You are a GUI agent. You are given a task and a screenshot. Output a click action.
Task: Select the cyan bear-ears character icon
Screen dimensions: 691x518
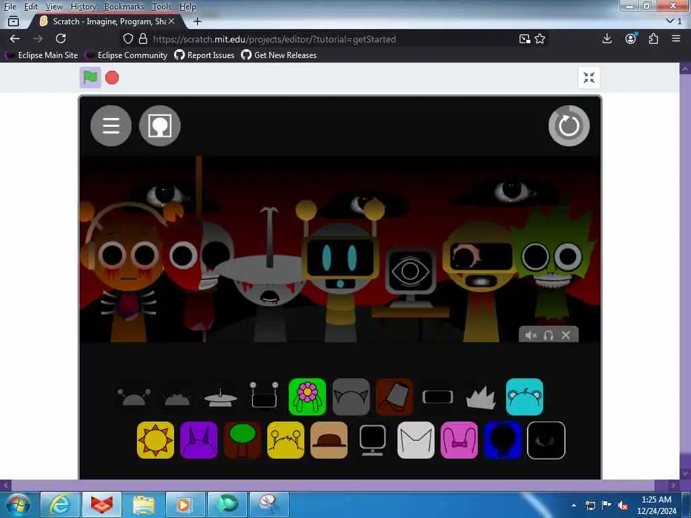point(524,397)
